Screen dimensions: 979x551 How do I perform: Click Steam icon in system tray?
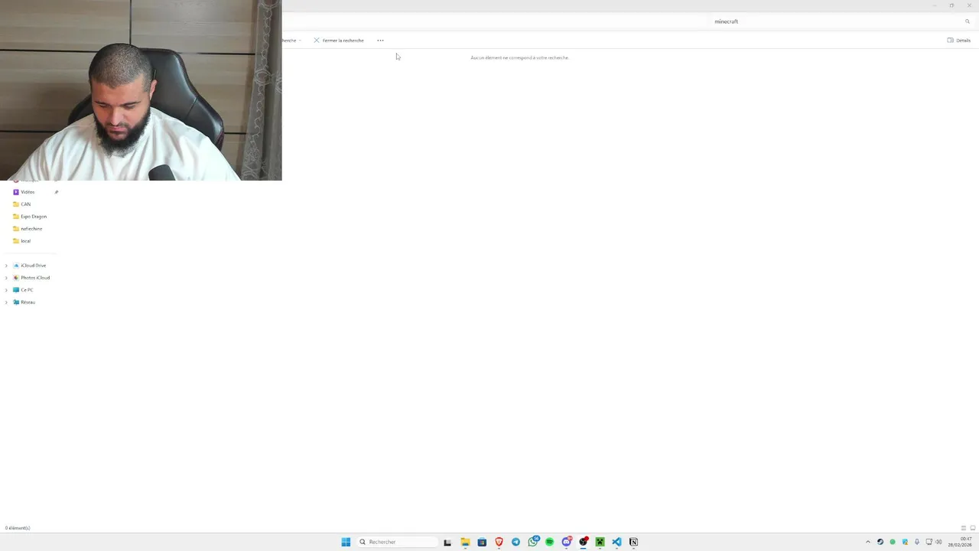click(x=880, y=542)
